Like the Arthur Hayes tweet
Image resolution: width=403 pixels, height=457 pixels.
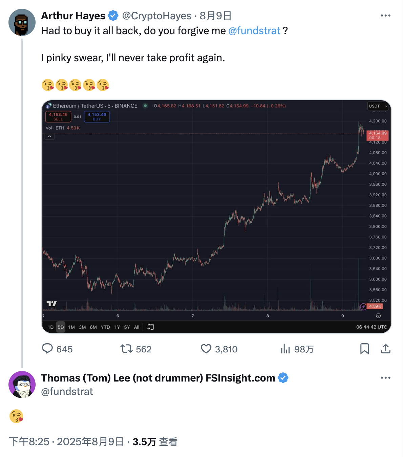coord(206,349)
